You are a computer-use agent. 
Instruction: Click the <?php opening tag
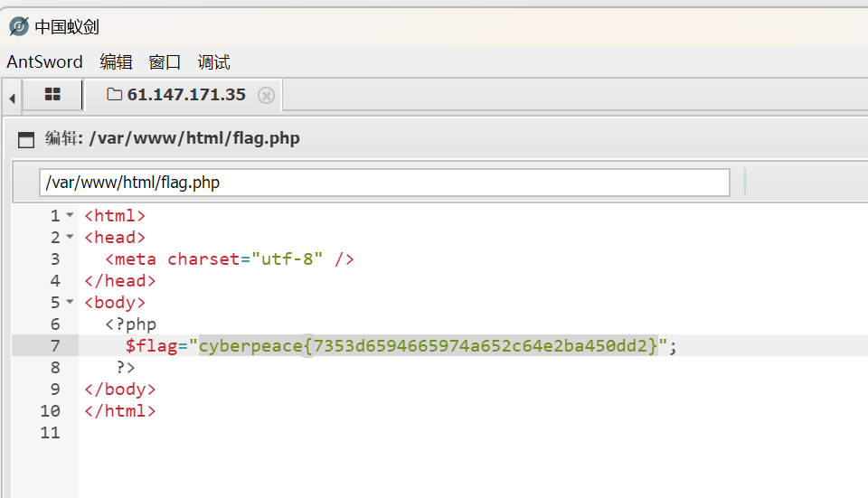(130, 324)
